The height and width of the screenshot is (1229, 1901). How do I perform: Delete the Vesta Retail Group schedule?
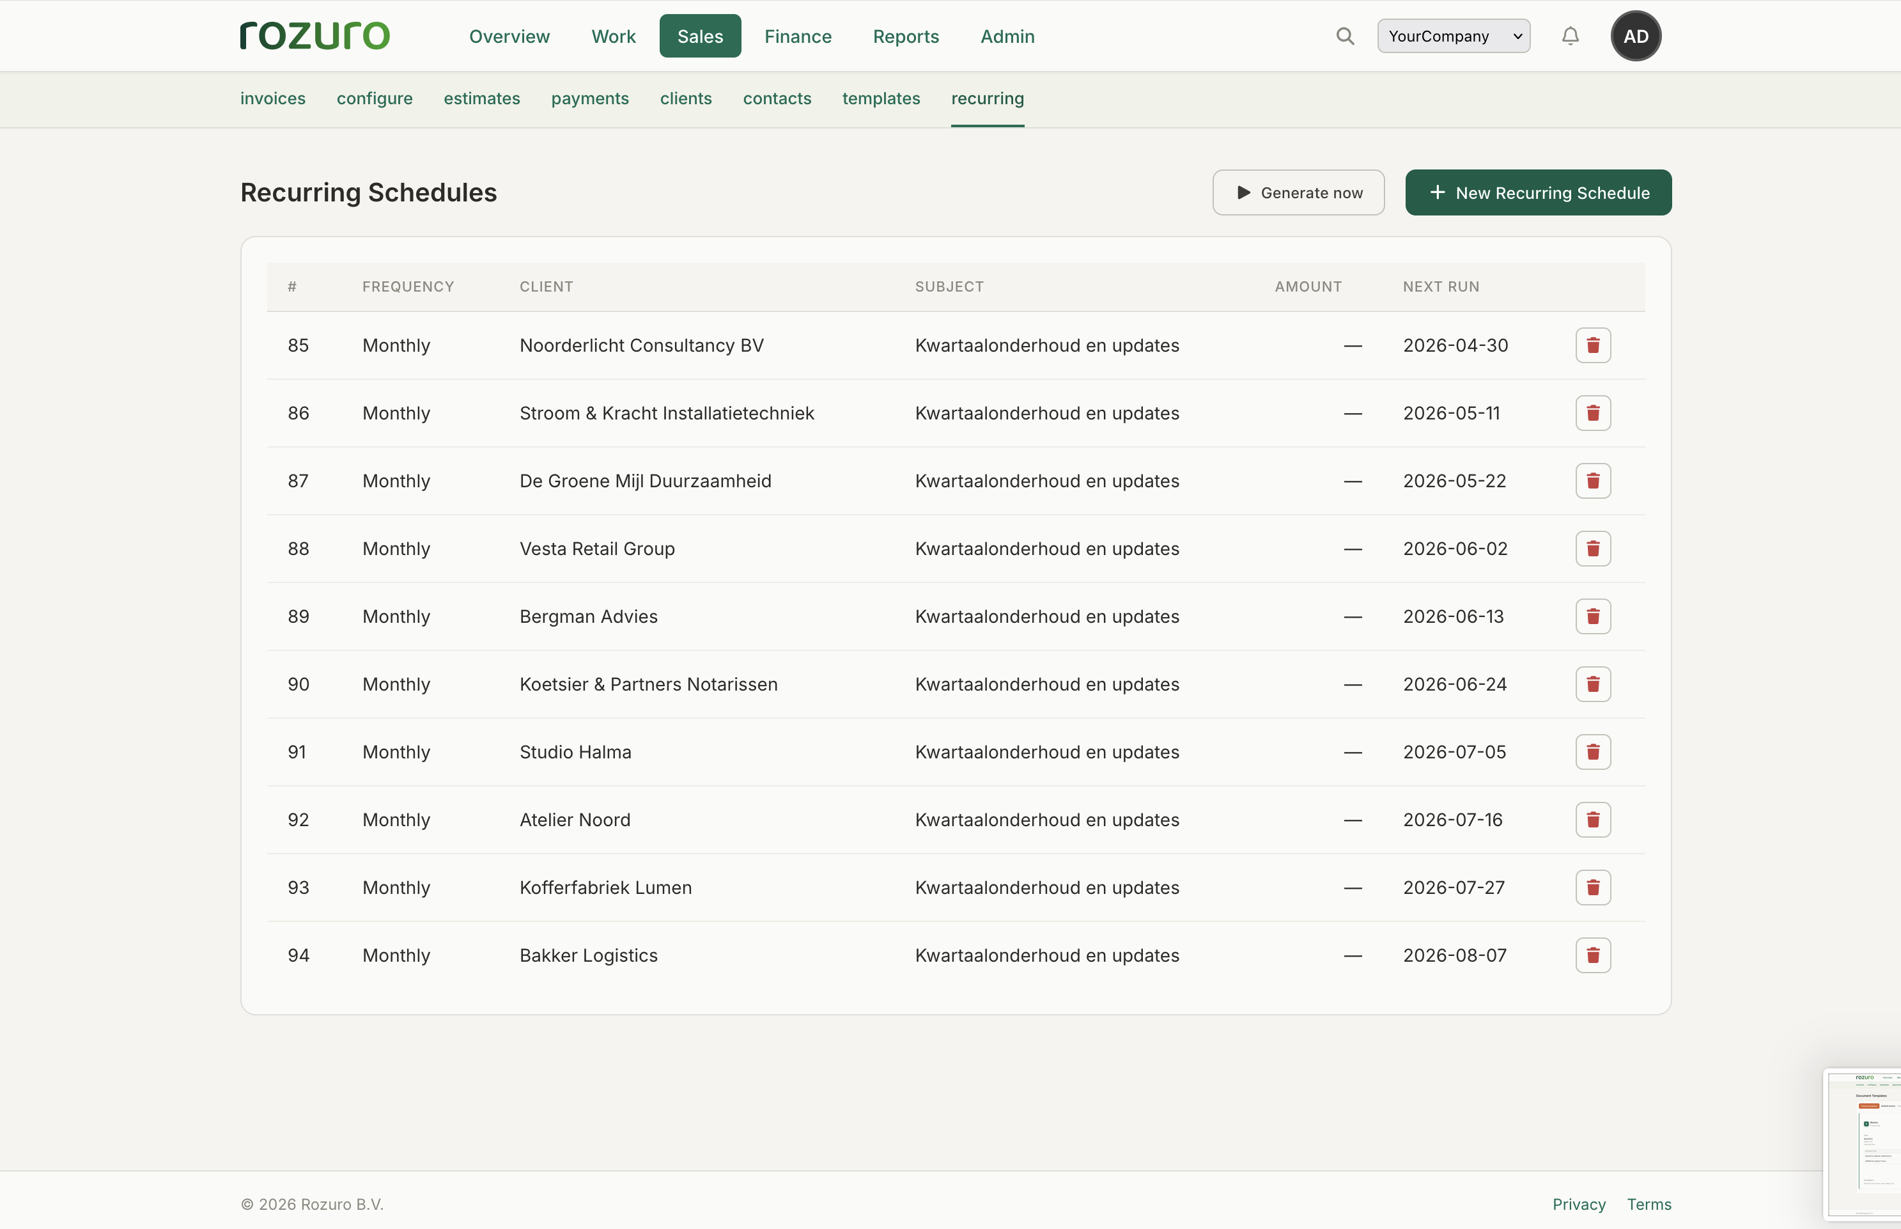pos(1592,549)
